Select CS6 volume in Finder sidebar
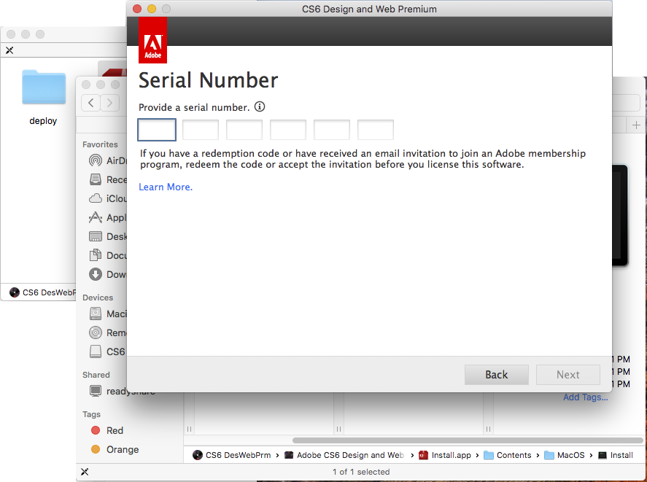Screen dimensions: 647x482 (x=107, y=351)
